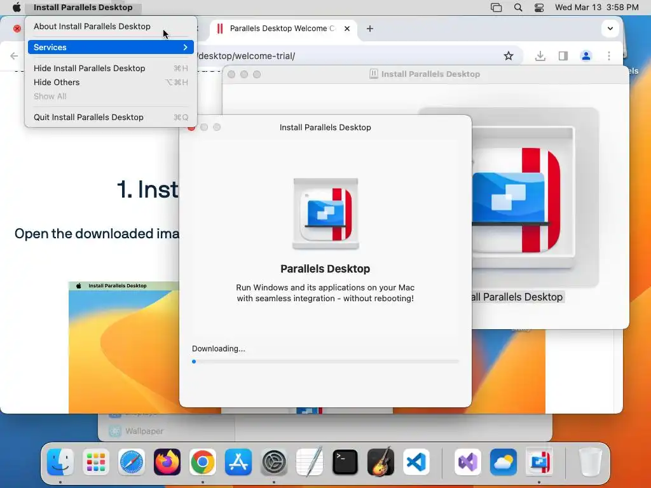Click the Chrome address bar URL
The image size is (651, 488).
(x=247, y=56)
